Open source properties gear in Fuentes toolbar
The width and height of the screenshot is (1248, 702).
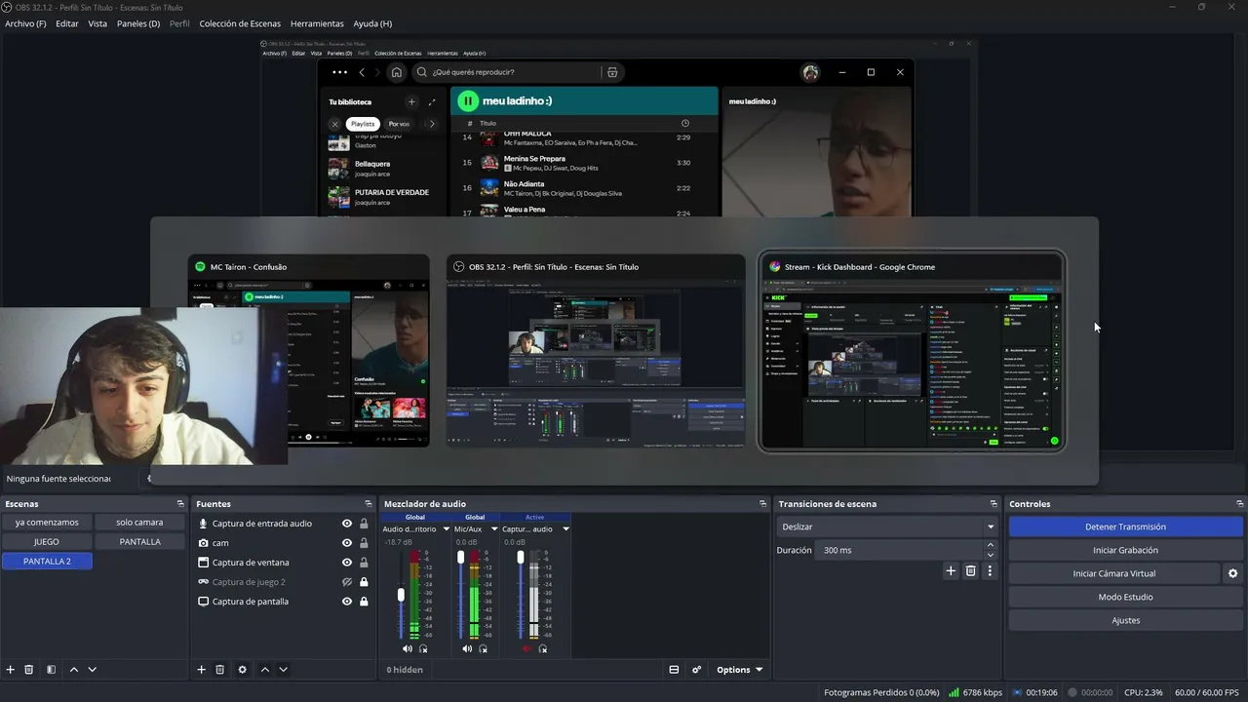(x=243, y=670)
